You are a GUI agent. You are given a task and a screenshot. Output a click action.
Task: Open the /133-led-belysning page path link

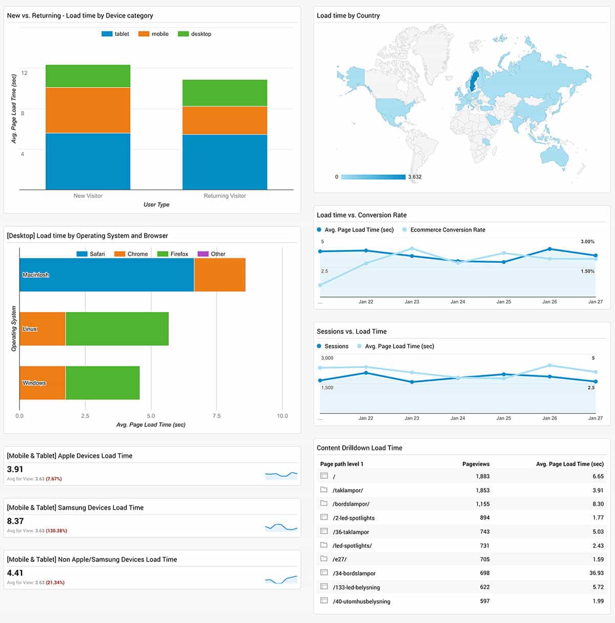(x=356, y=587)
